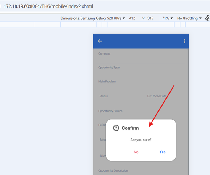210x175 pixels.
Task: Click the Opportunity Source label
Action: pyautogui.click(x=110, y=111)
